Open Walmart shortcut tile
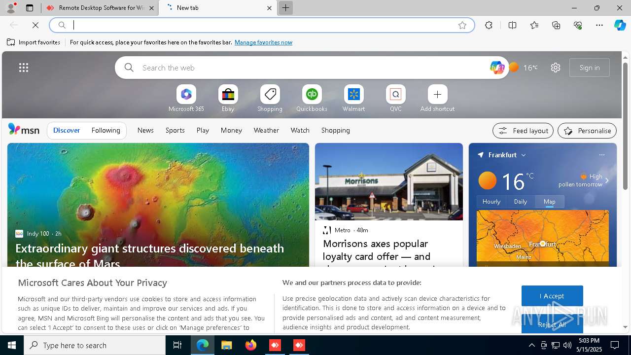This screenshot has width=631, height=355. (x=354, y=98)
